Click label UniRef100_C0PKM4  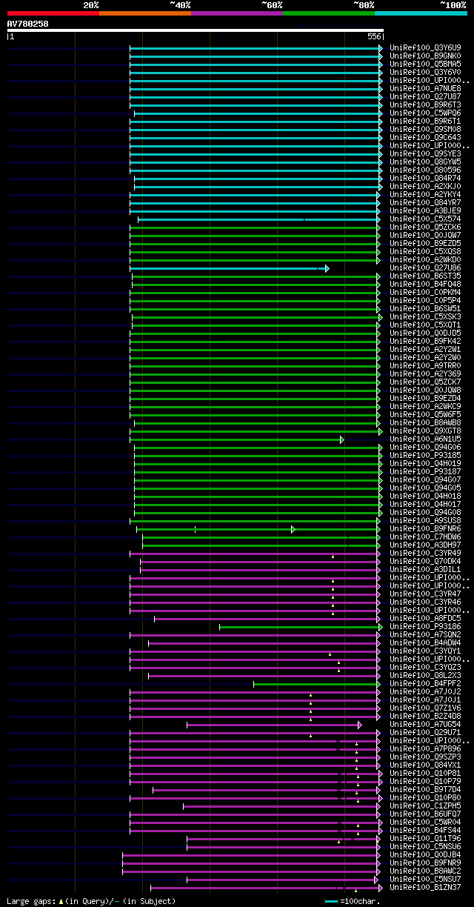pyautogui.click(x=426, y=292)
